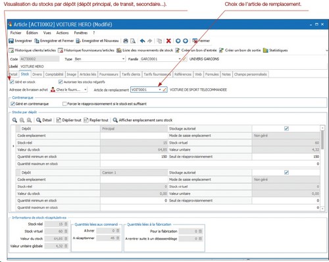Viewport: 329px width, 262px height.
Task: Click pencil edit icon beside Famille field
Action: (184, 59)
